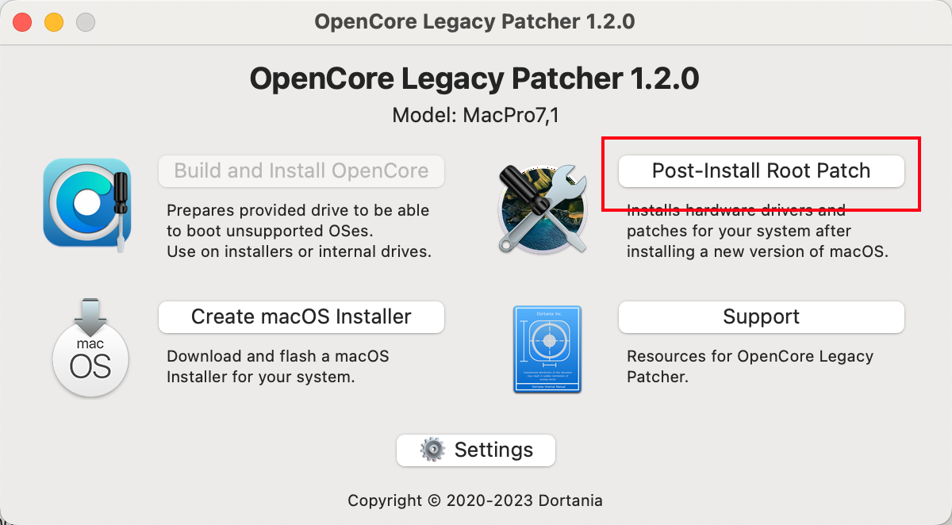The image size is (952, 525).
Task: Click the wrench and screwdriver root patch icon
Action: [x=543, y=205]
